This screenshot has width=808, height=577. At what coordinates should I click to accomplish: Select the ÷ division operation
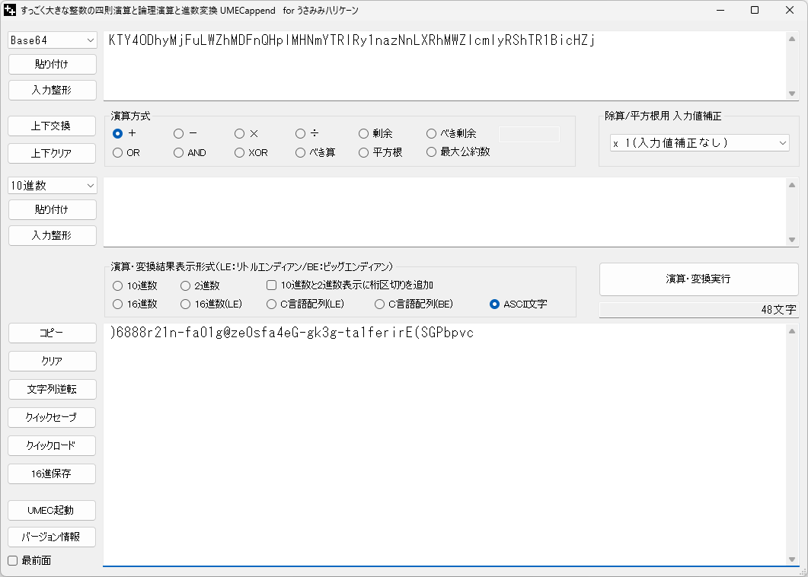tap(302, 133)
